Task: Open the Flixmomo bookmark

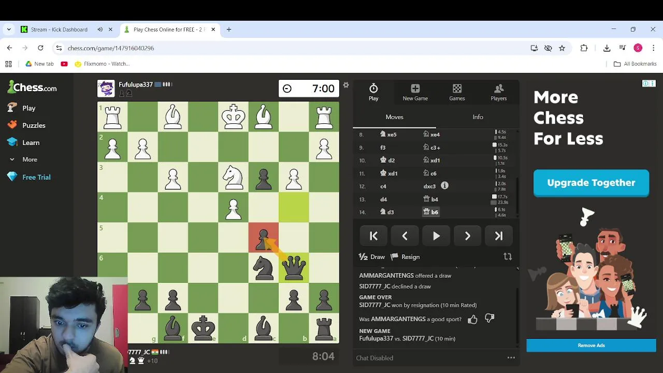Action: (102, 64)
